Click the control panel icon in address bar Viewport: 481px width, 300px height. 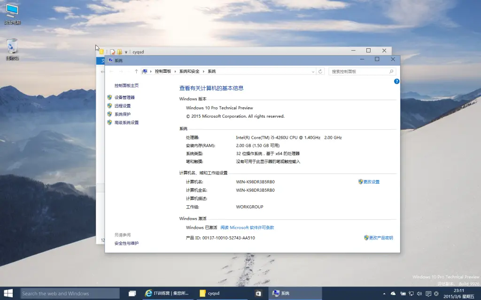(x=145, y=71)
